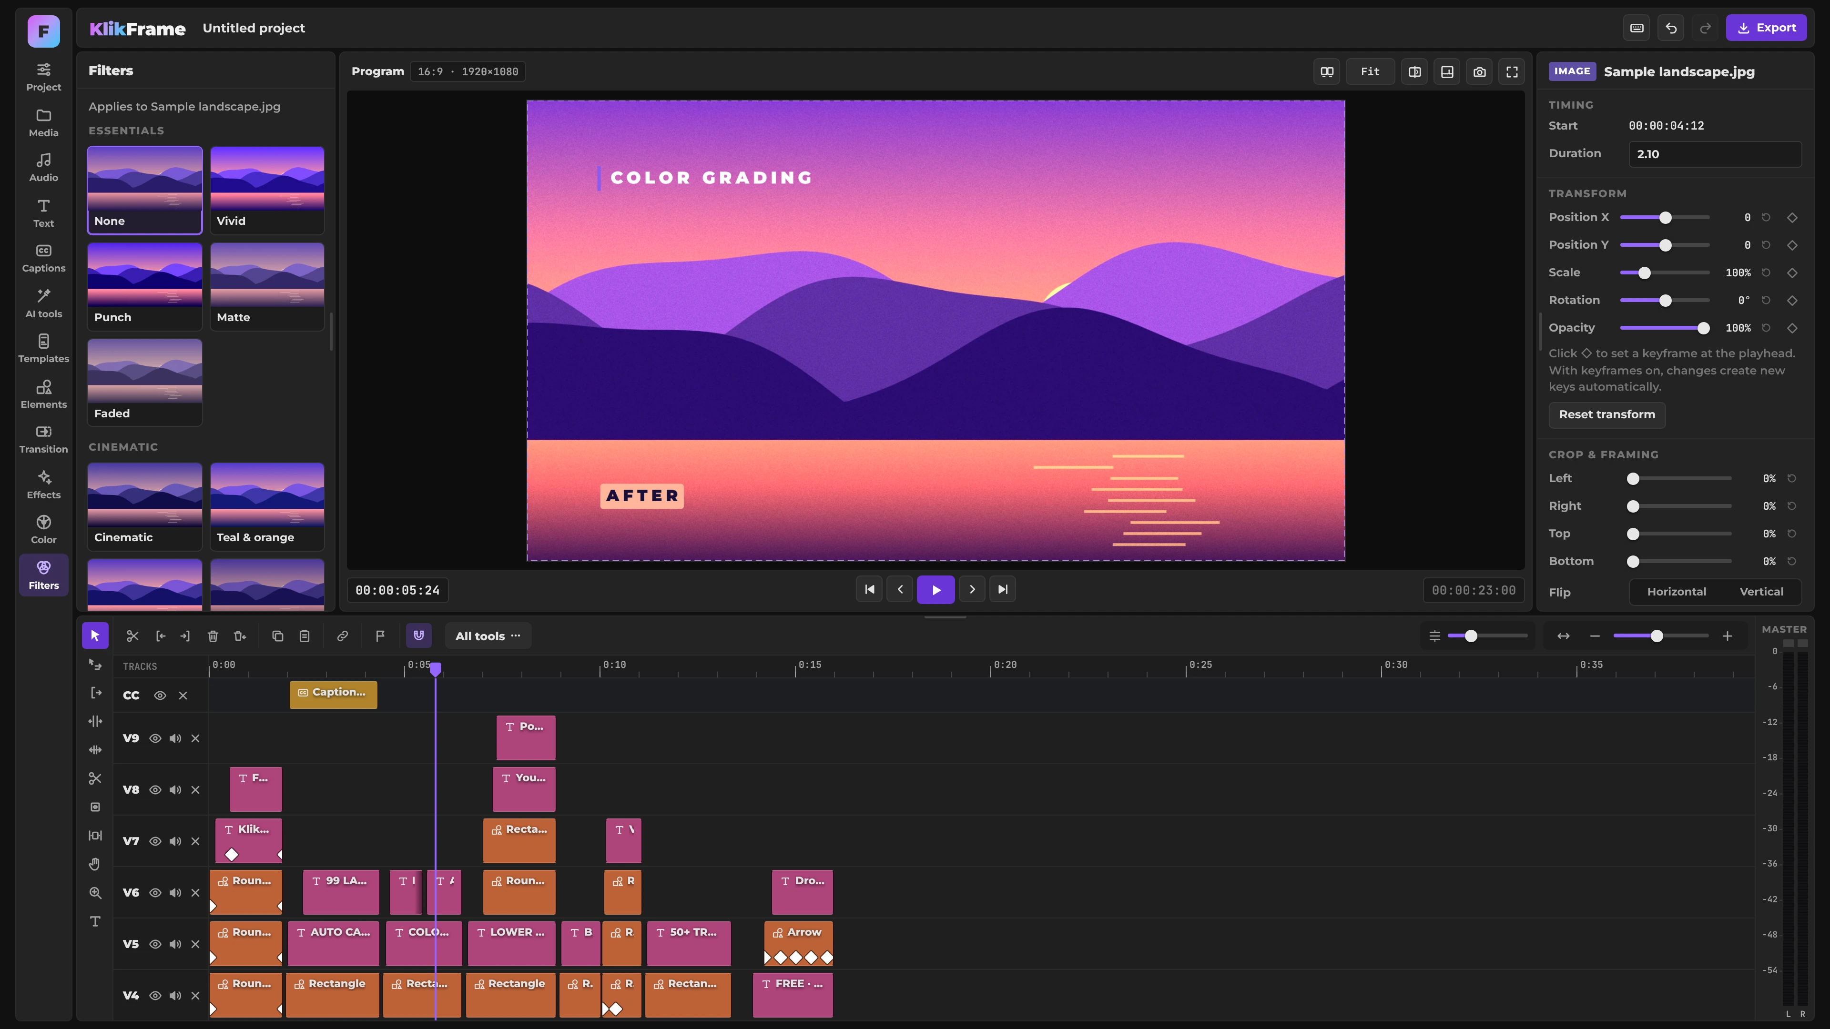This screenshot has width=1830, height=1029.
Task: Click the Export button
Action: point(1766,29)
